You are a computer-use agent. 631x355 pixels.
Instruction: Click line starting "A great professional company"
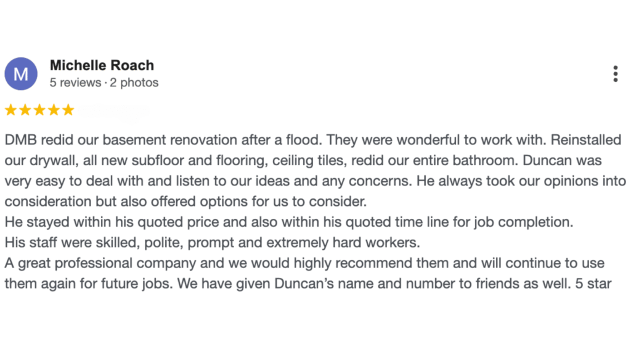(x=304, y=263)
